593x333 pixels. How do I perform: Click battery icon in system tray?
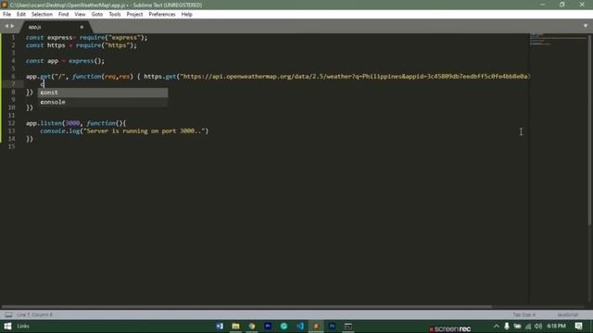(x=517, y=327)
